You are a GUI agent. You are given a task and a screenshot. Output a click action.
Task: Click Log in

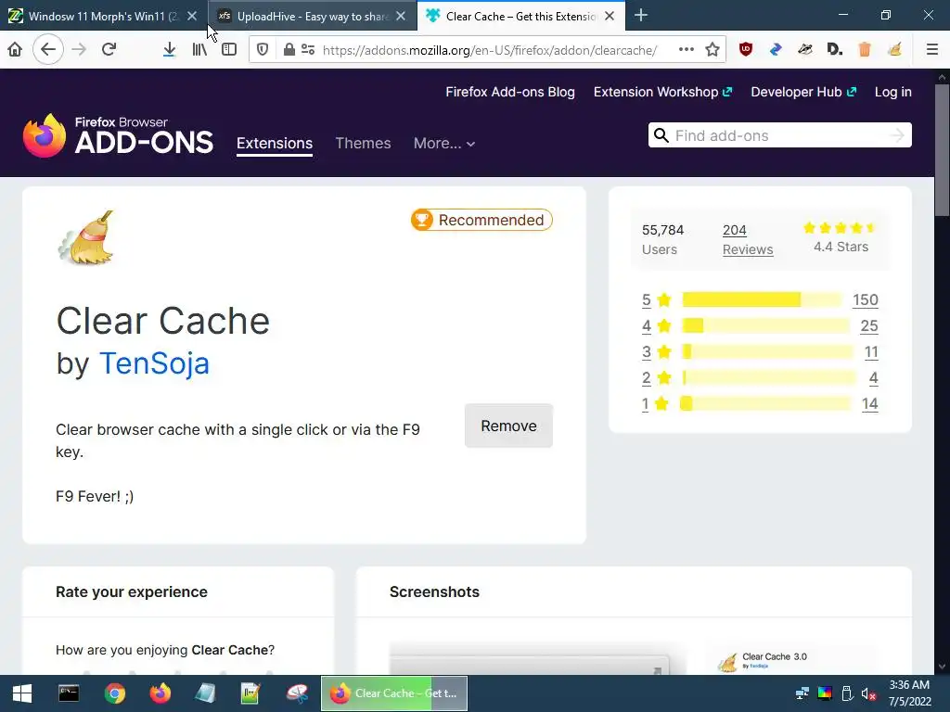[893, 92]
